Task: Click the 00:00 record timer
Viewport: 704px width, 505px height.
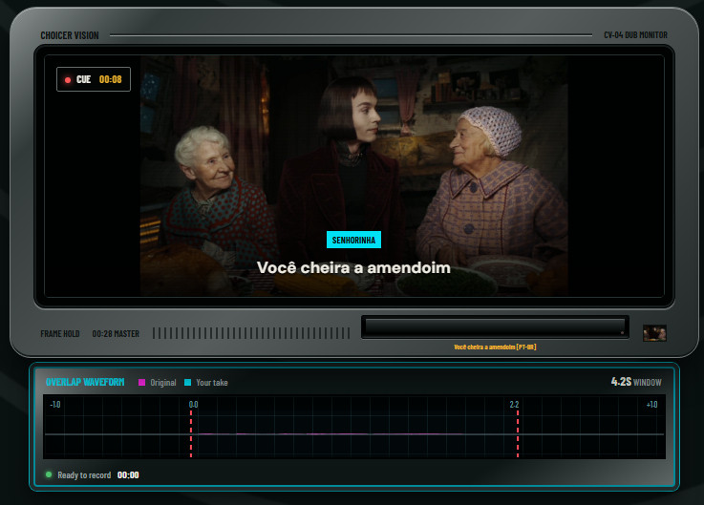Action: coord(128,474)
